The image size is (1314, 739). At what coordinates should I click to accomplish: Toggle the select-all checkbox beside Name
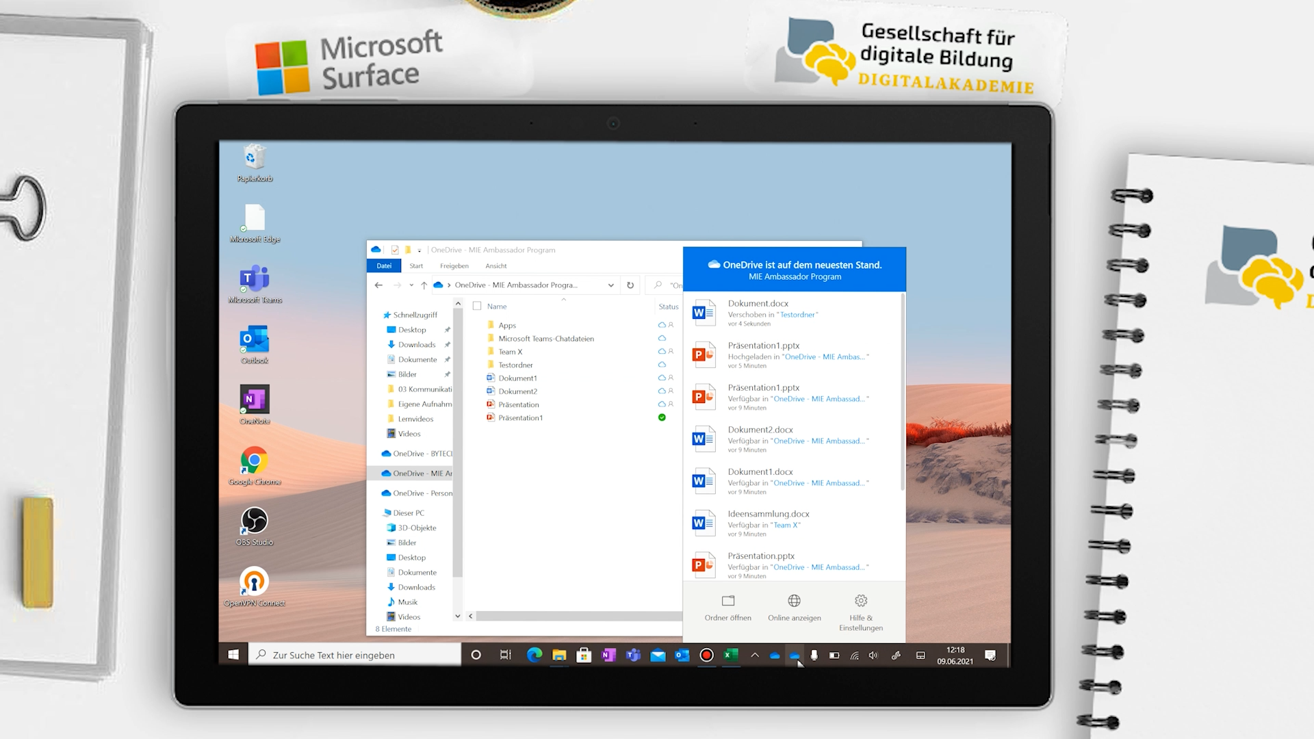click(x=477, y=307)
